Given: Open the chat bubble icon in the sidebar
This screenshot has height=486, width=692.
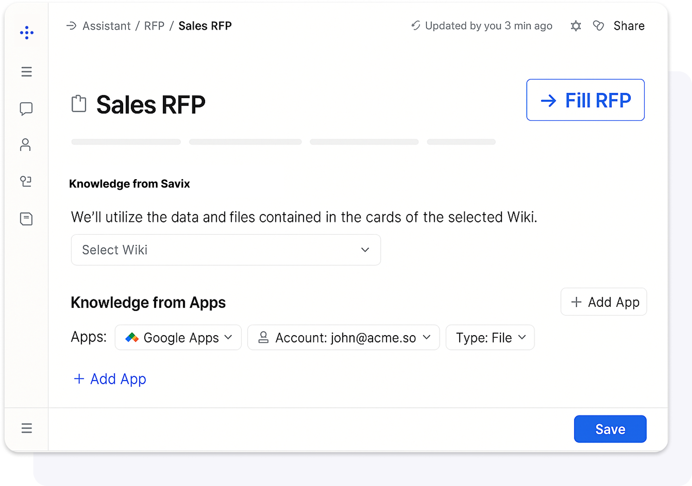Looking at the screenshot, I should (x=26, y=109).
